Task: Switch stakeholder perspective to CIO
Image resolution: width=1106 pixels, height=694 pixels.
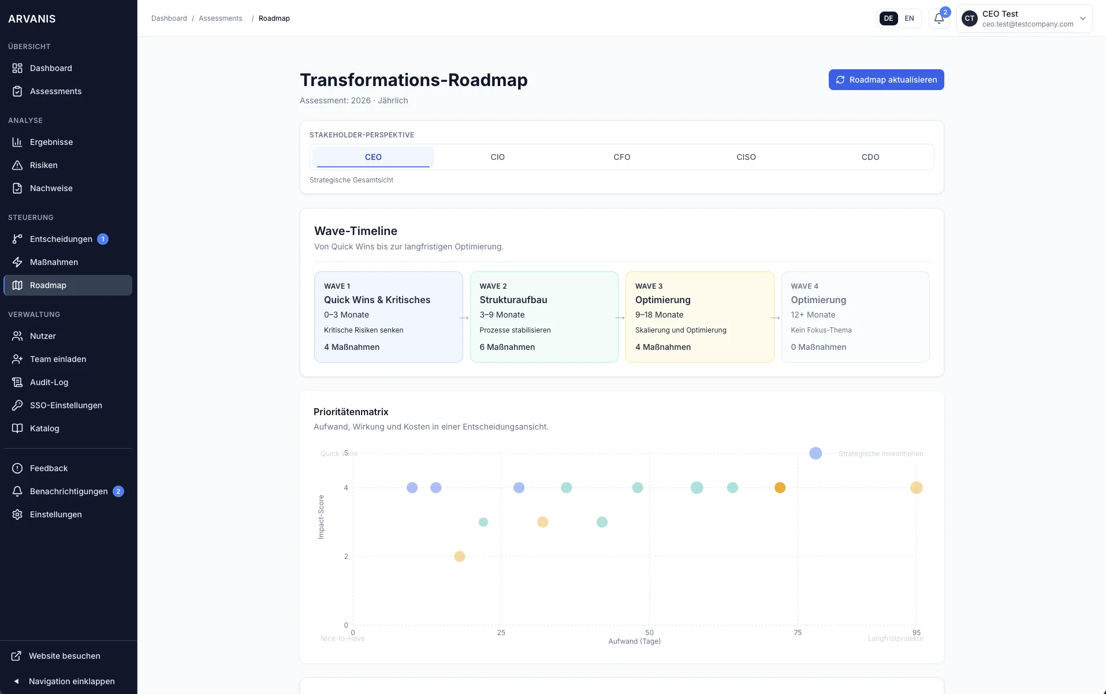Action: click(497, 156)
